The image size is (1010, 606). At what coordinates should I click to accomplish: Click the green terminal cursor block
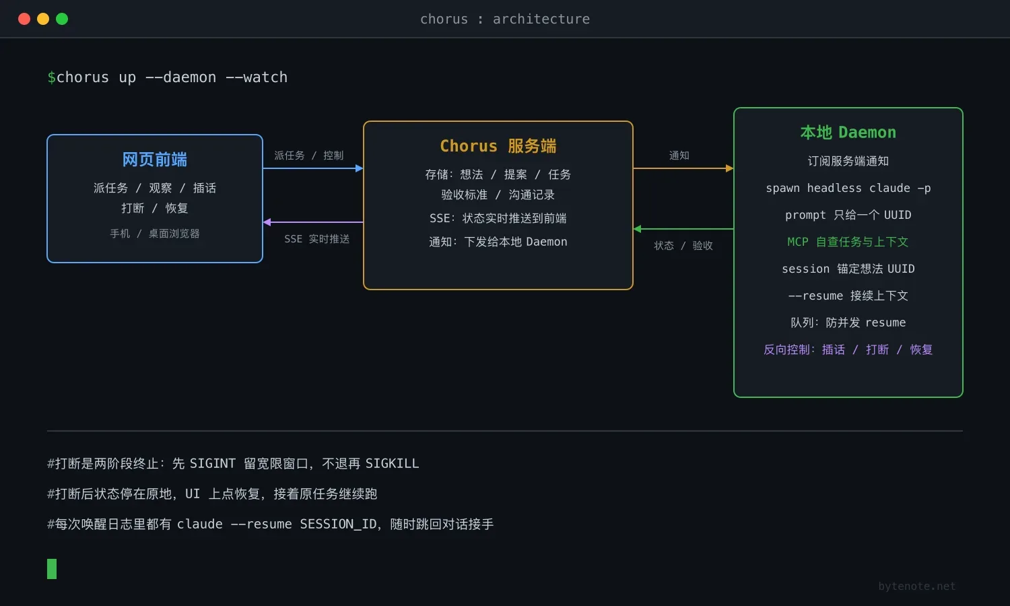52,569
